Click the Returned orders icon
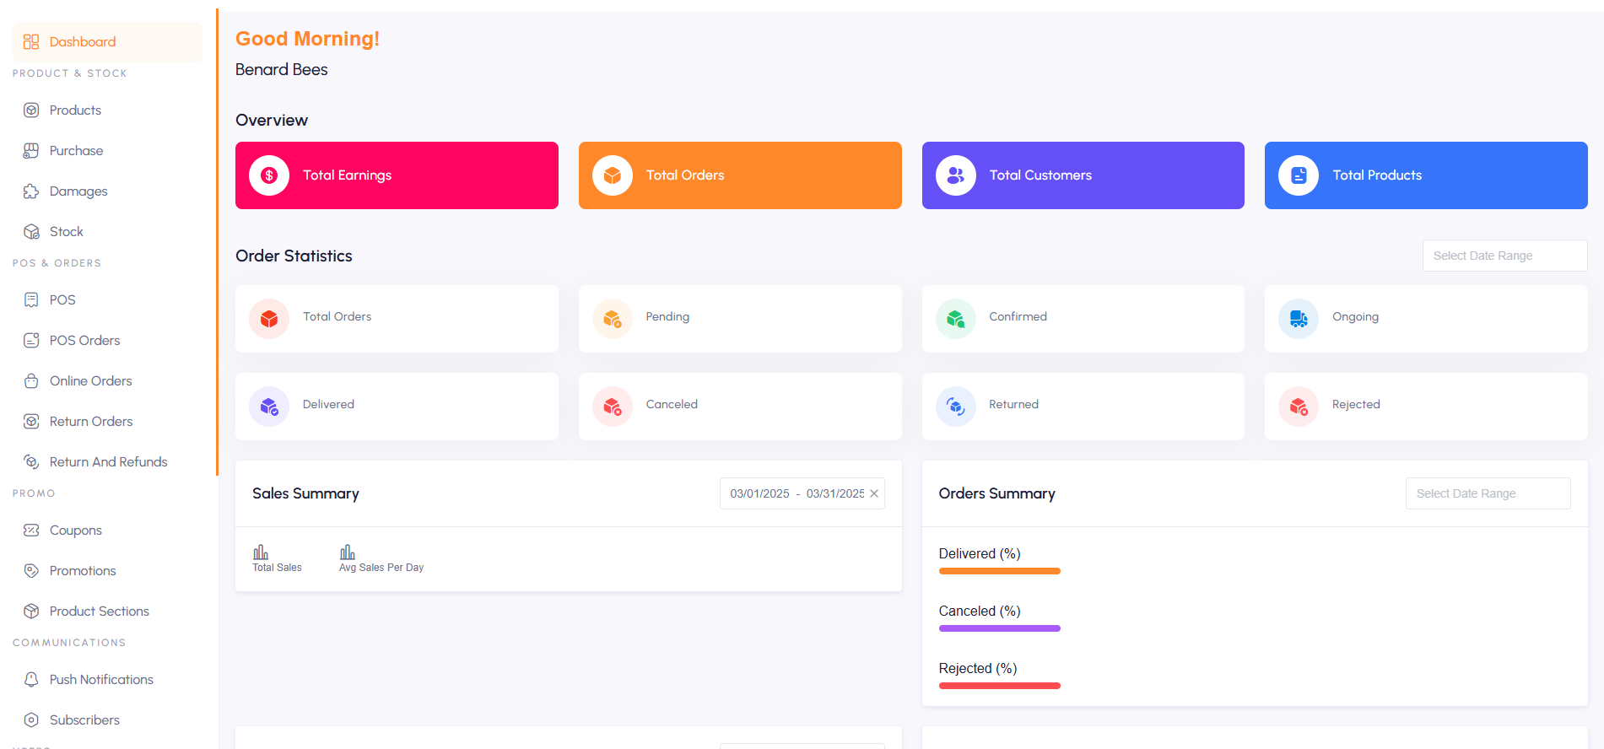The image size is (1604, 749). click(x=955, y=407)
